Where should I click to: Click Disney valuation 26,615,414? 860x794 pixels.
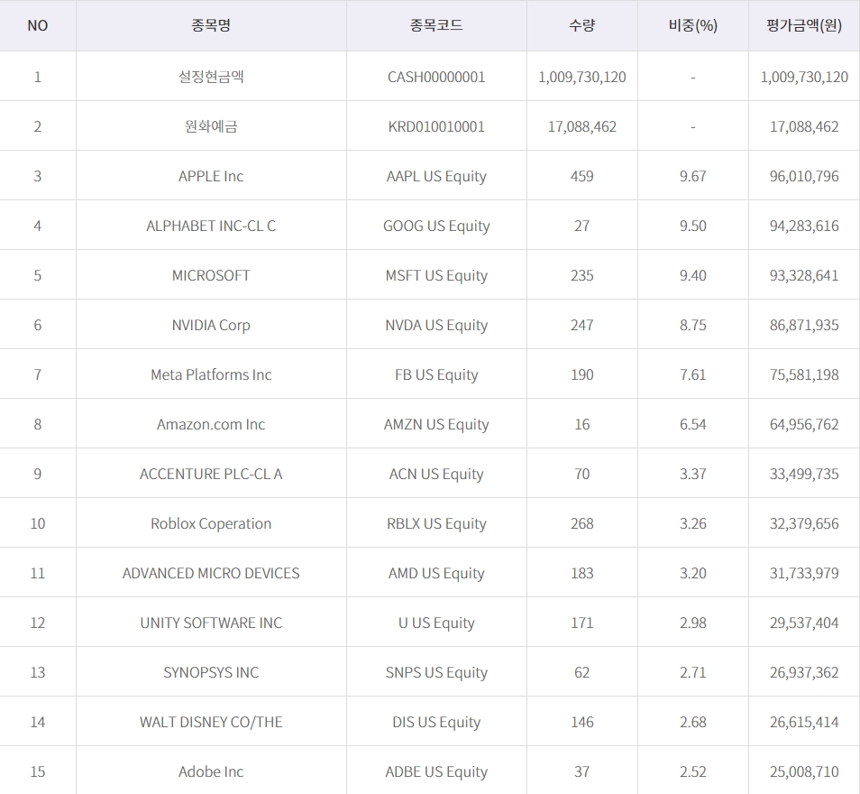click(804, 722)
